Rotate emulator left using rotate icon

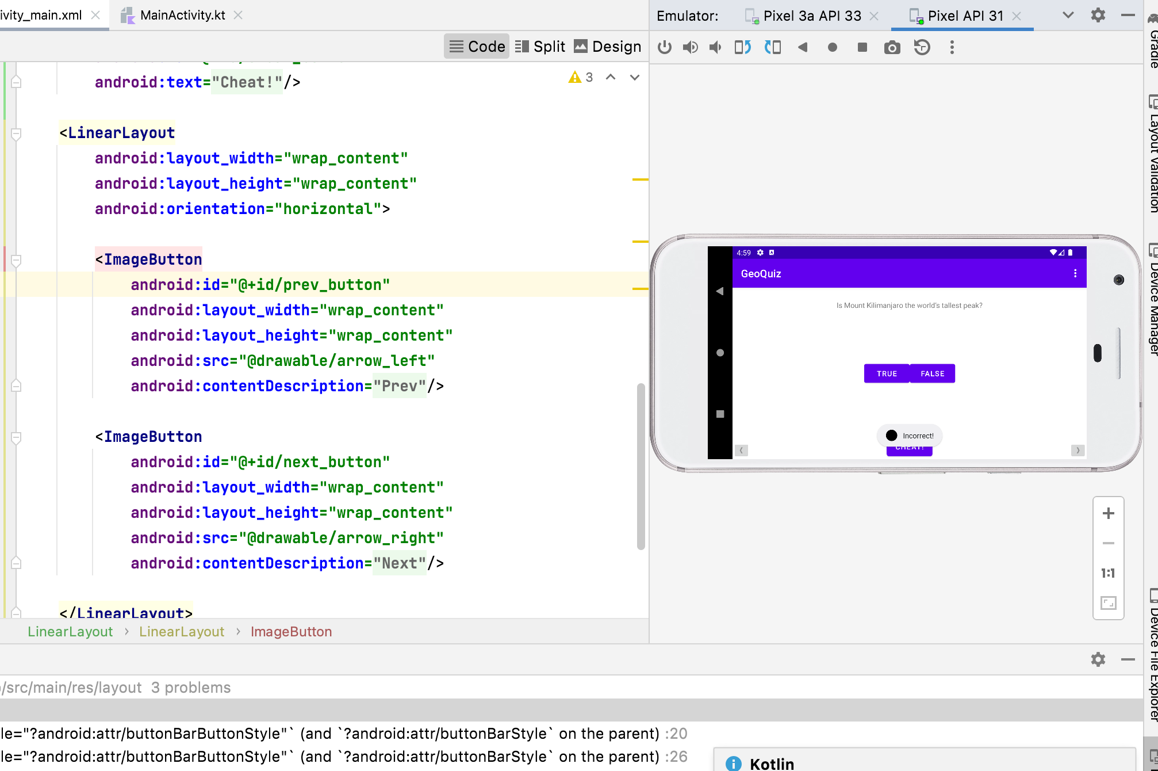coord(742,47)
